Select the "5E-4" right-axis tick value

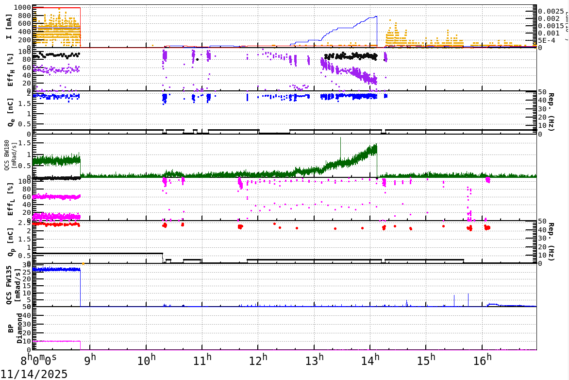click(547, 40)
